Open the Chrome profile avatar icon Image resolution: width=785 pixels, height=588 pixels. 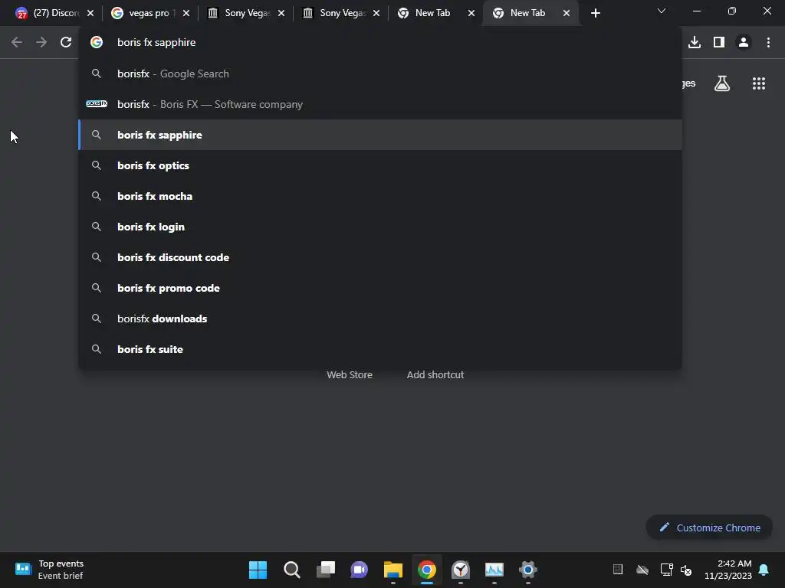pyautogui.click(x=744, y=43)
